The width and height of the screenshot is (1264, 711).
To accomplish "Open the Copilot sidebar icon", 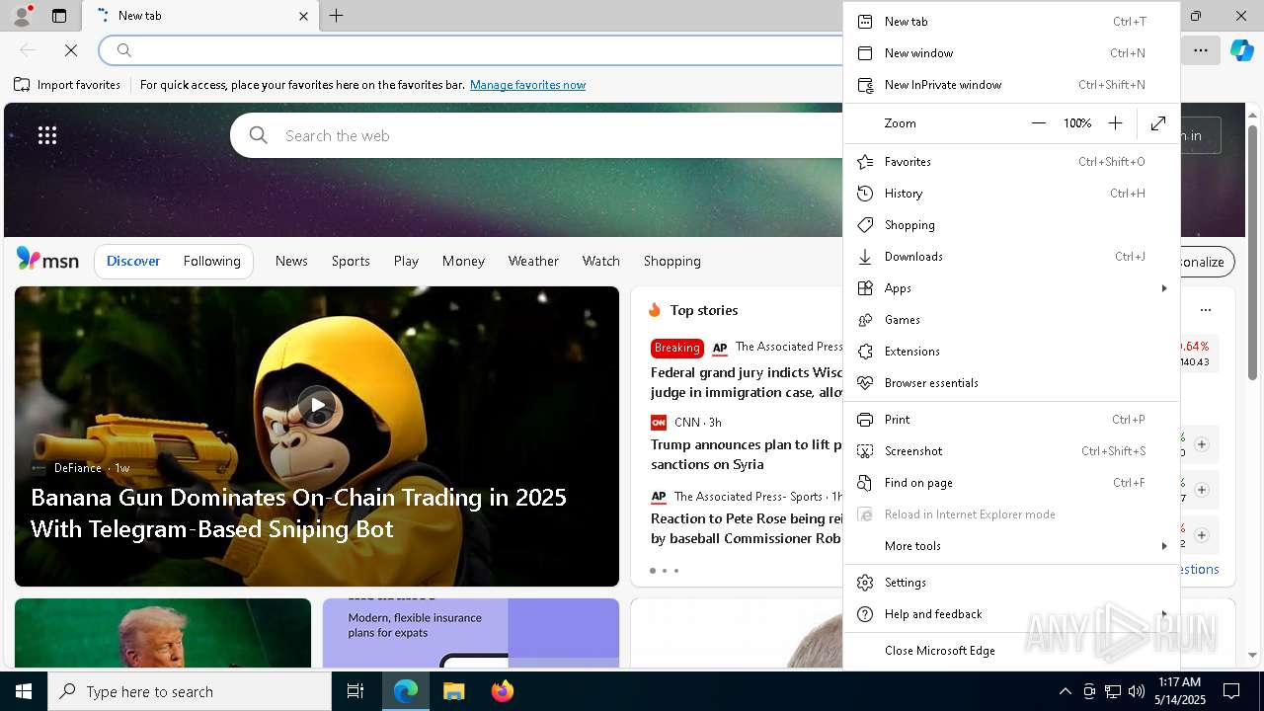I will [1241, 49].
